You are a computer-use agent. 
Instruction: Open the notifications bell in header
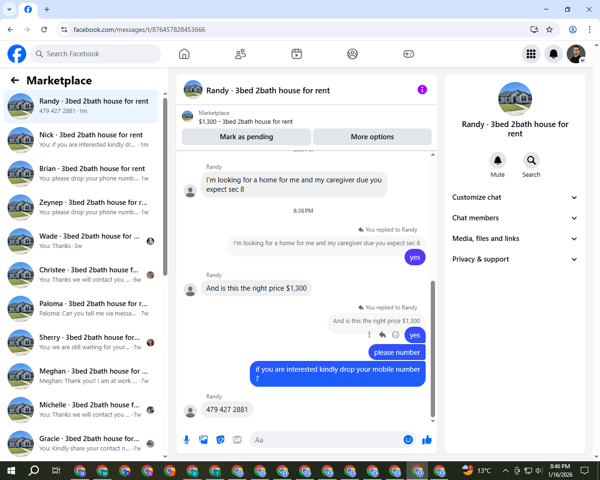click(x=554, y=54)
